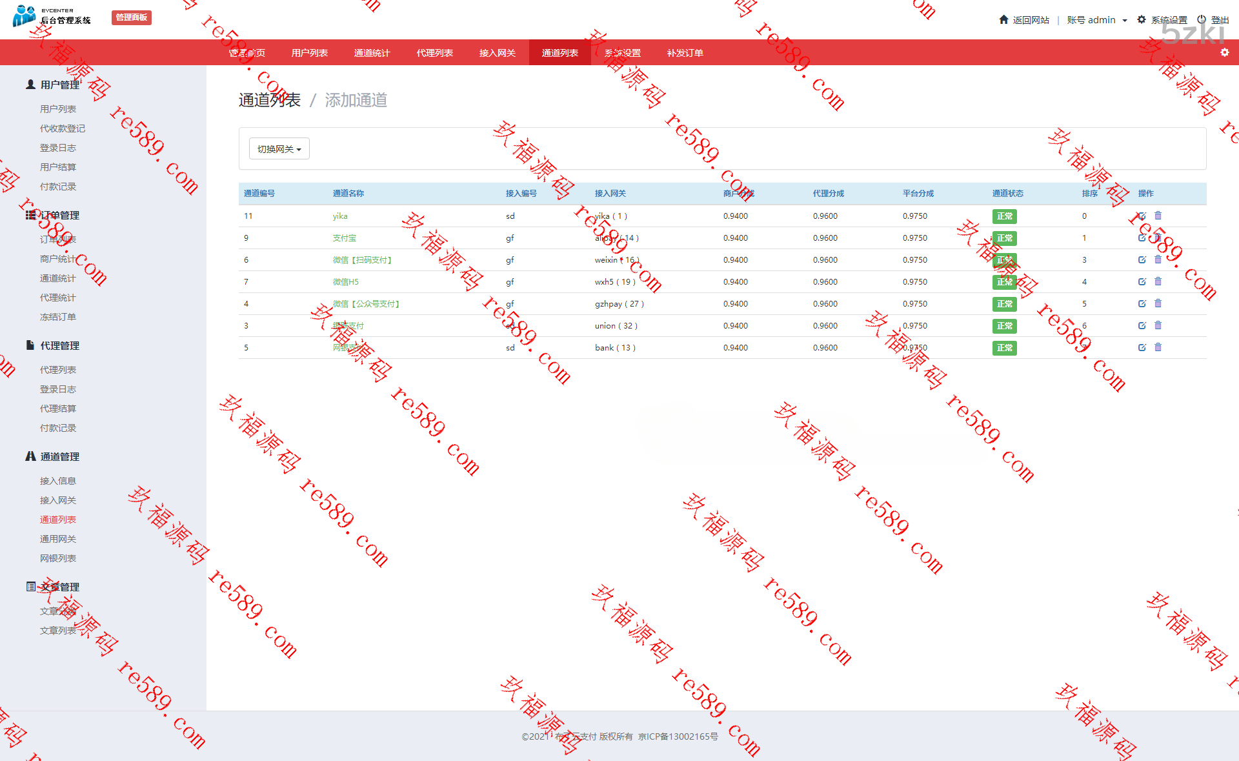This screenshot has height=761, width=1239.
Task: Select 网银列表 in the sidebar
Action: click(x=58, y=558)
